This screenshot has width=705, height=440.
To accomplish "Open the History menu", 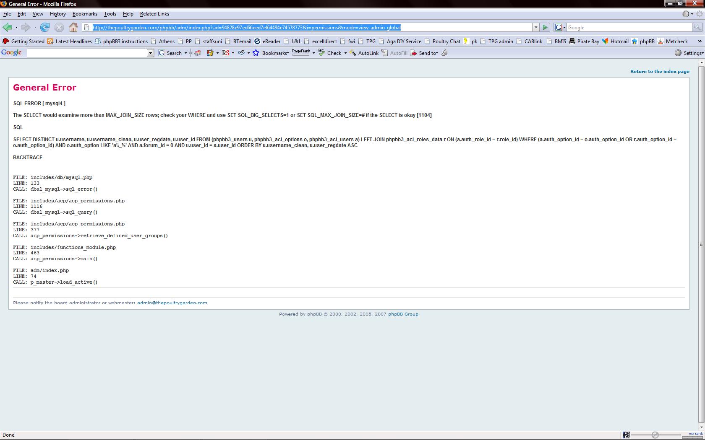I will pos(57,14).
